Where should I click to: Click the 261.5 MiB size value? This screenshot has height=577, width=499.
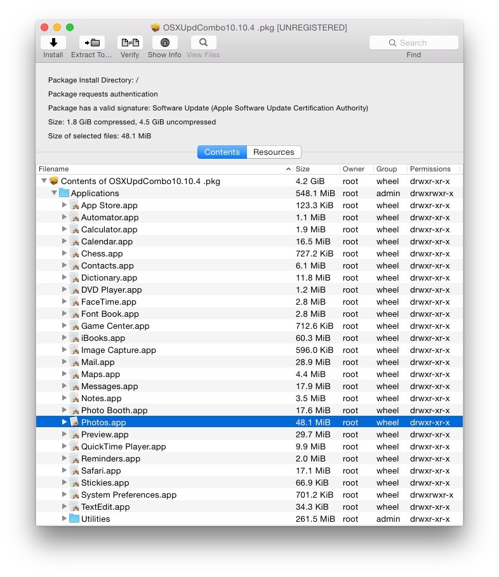[x=315, y=519]
